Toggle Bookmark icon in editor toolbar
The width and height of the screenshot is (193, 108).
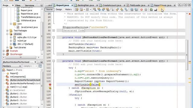point(126,9)
